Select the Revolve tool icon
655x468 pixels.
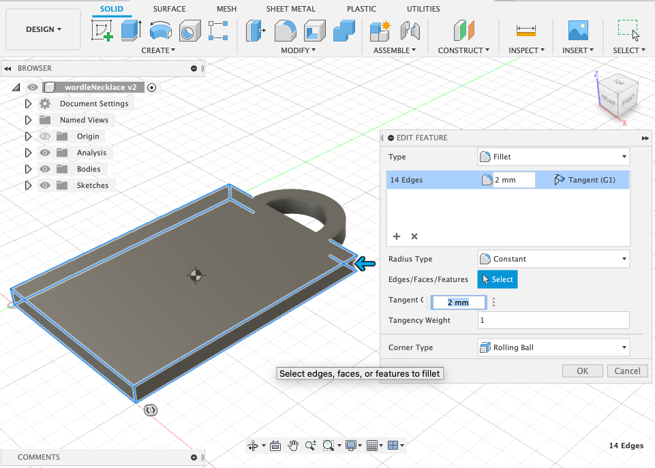160,31
